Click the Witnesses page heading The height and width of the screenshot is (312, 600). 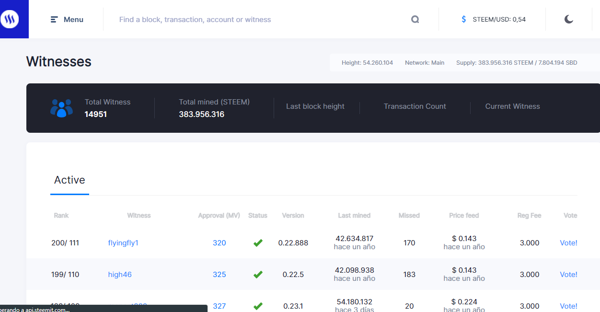(59, 62)
